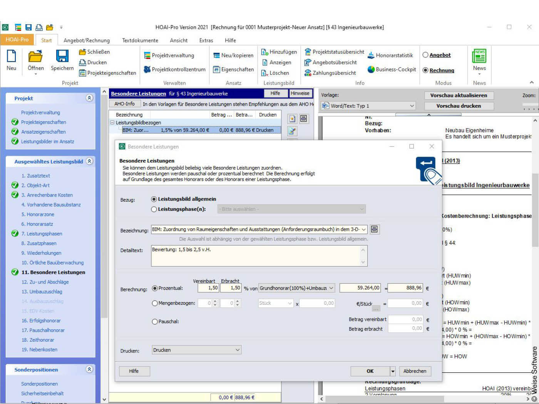Select the Leistungsbild allgemein radio button
This screenshot has height=404, width=539.
pos(154,199)
